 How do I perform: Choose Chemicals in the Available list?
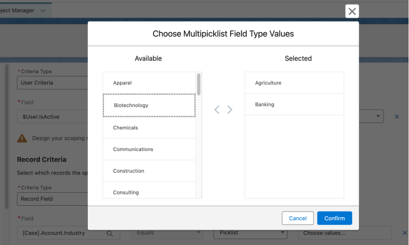(149, 128)
